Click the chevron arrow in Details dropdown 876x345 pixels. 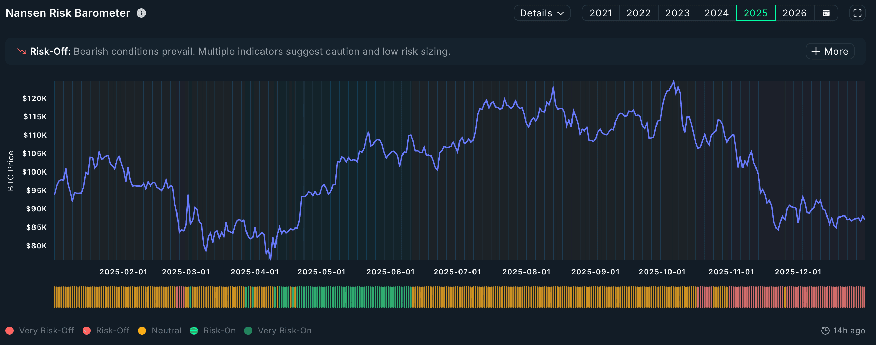(x=561, y=13)
